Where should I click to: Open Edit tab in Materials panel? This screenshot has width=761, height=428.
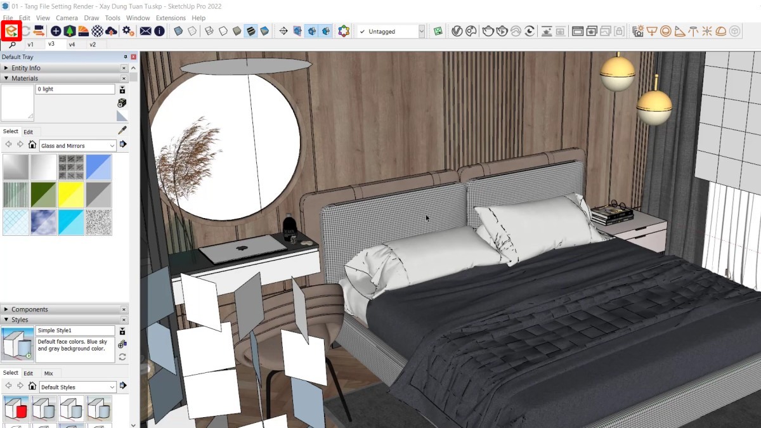point(29,132)
